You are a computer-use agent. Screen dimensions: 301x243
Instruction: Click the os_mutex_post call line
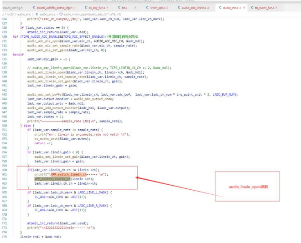(62, 139)
